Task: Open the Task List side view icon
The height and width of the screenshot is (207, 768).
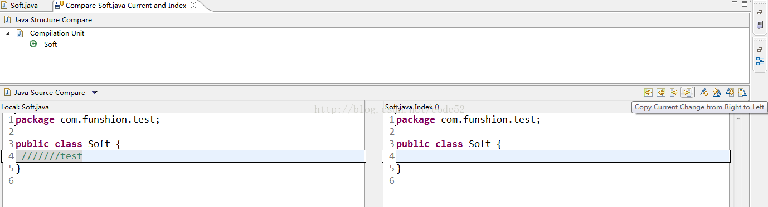Action: click(760, 25)
